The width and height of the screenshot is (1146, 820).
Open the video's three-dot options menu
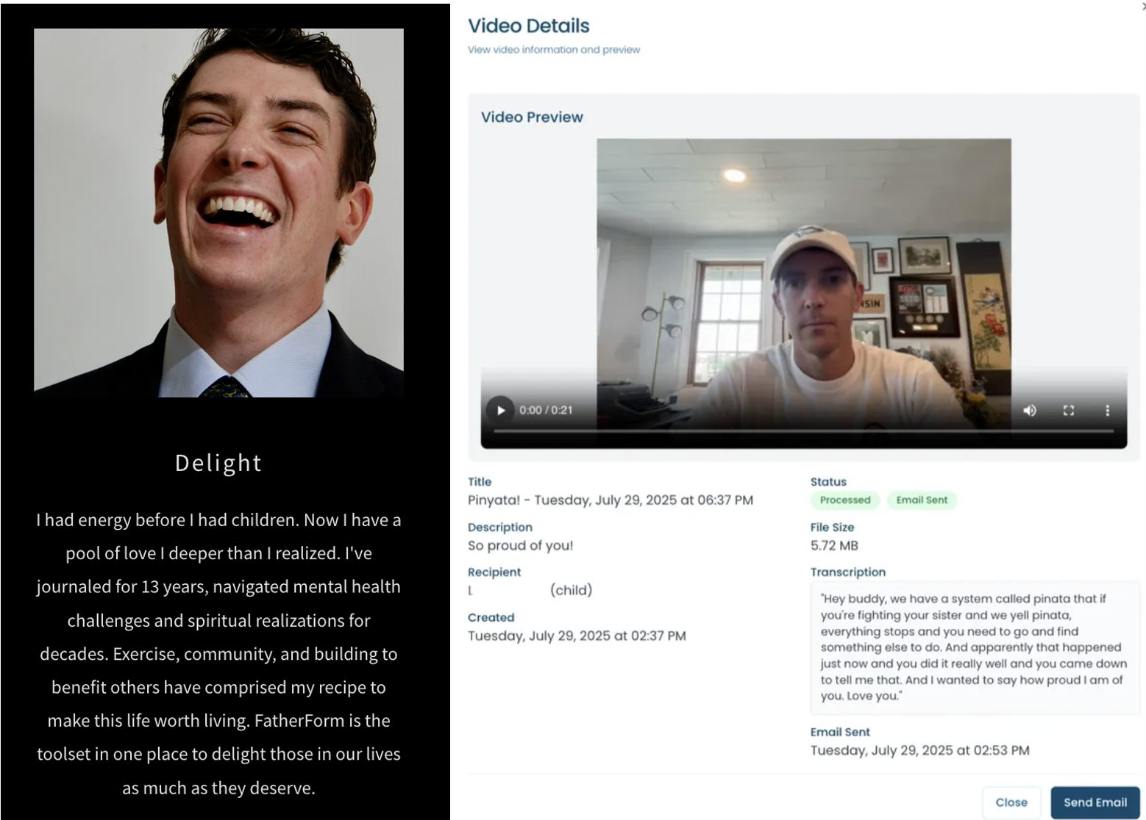pyautogui.click(x=1107, y=410)
